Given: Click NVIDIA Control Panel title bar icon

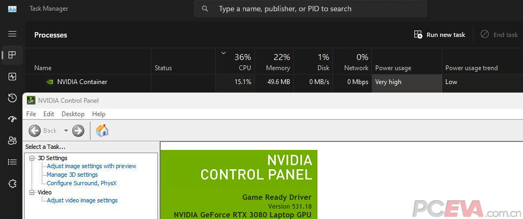Looking at the screenshot, I should click(32, 100).
